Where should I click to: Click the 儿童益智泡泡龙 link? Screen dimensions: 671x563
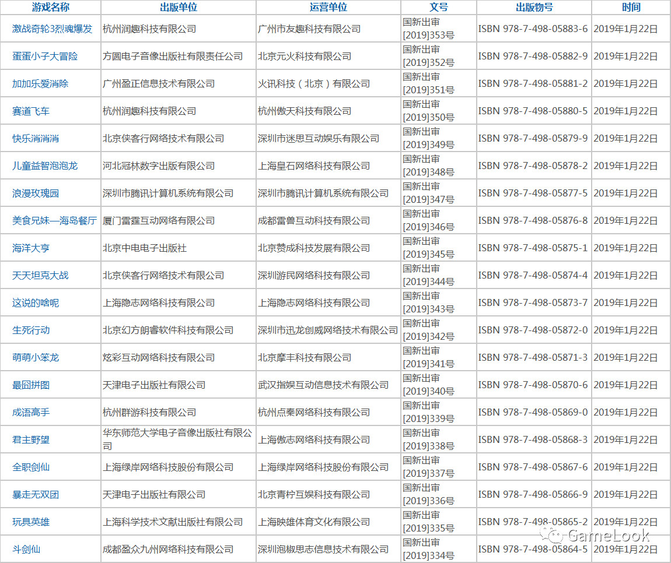click(45, 166)
